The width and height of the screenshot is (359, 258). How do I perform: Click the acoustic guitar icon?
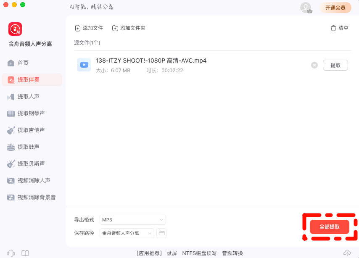pos(11,130)
